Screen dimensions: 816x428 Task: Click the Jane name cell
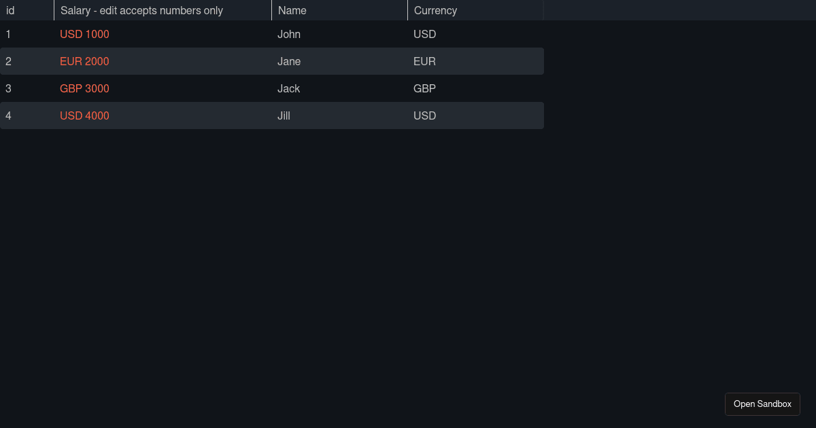point(340,61)
